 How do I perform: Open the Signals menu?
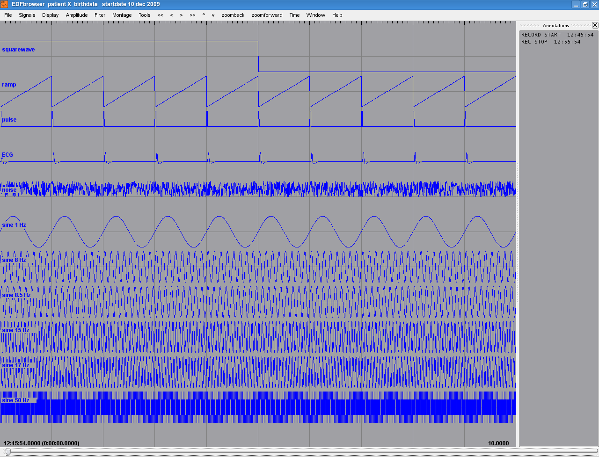pos(27,15)
